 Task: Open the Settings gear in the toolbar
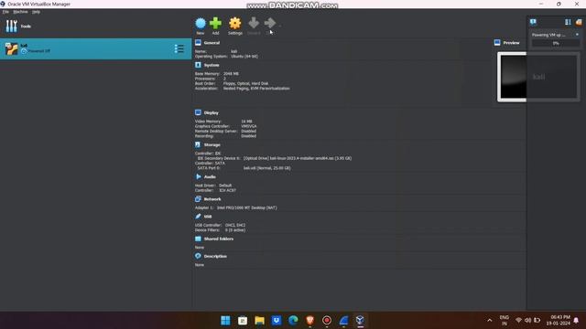coord(234,24)
